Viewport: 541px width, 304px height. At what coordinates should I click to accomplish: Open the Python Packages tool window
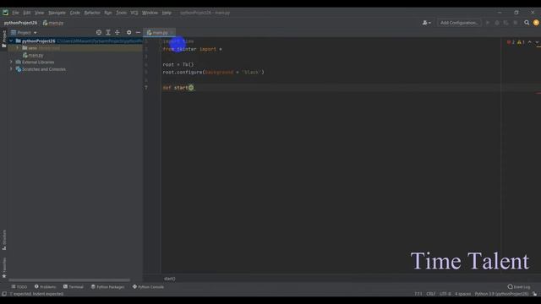point(107,287)
